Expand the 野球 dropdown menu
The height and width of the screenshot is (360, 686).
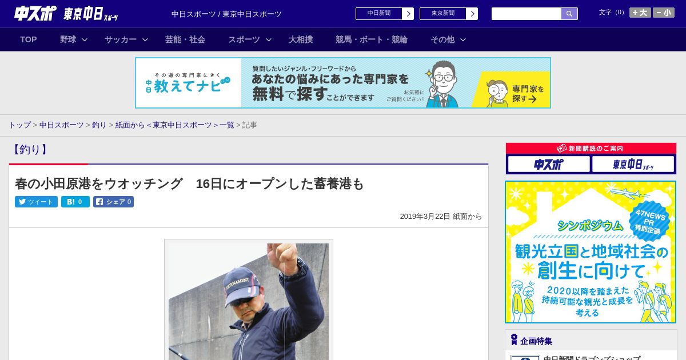[74, 39]
